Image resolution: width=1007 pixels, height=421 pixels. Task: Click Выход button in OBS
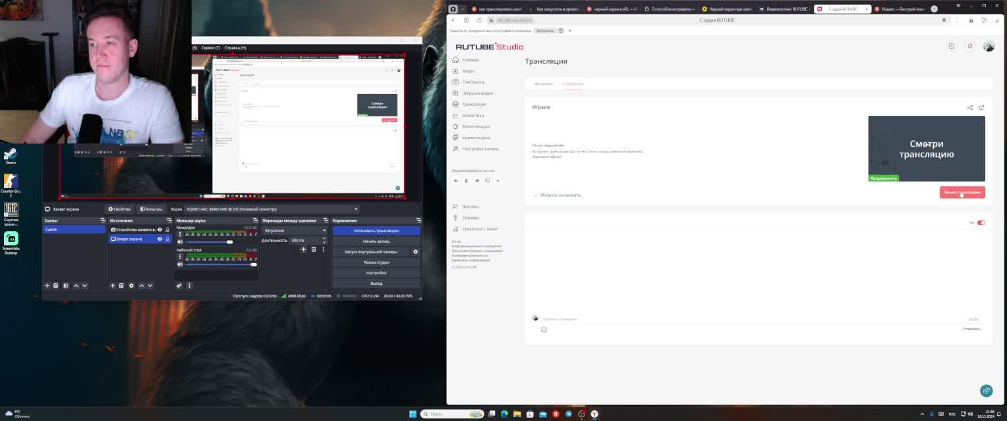click(376, 284)
